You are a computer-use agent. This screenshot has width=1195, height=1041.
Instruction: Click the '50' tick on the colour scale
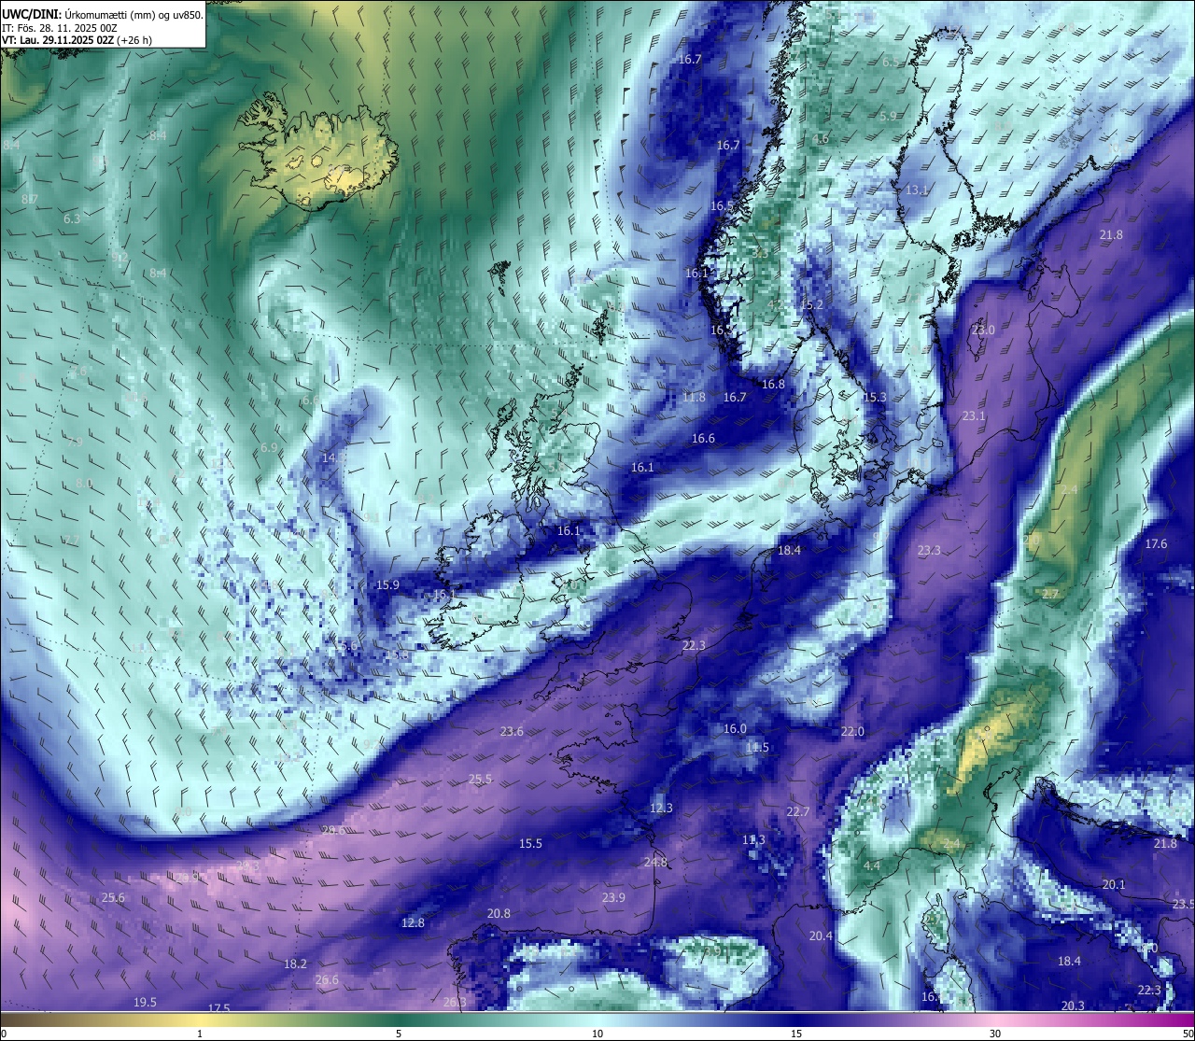click(1188, 1034)
